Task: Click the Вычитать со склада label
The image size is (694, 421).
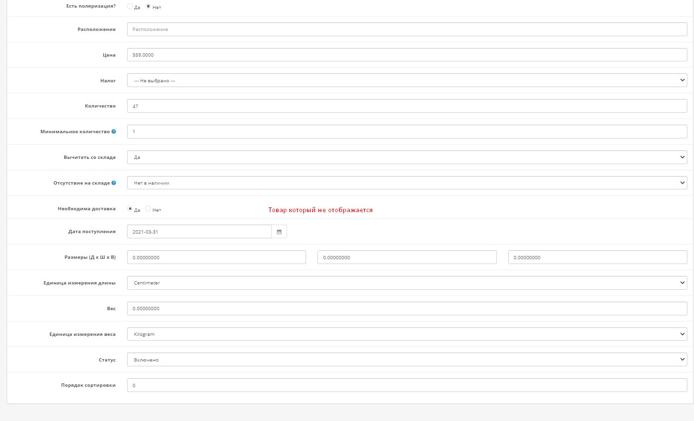Action: [89, 157]
